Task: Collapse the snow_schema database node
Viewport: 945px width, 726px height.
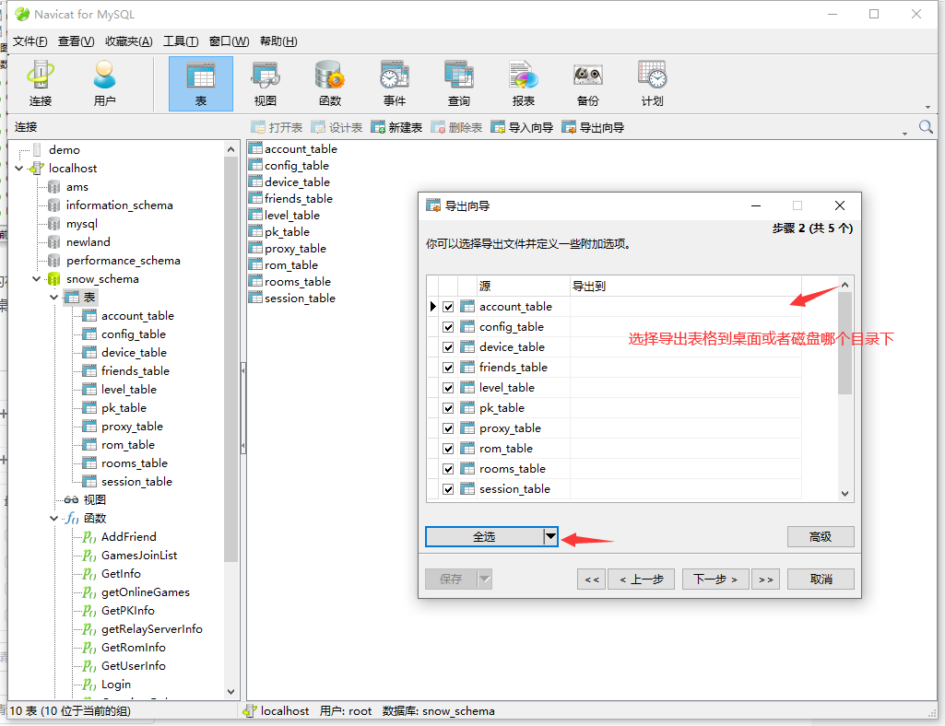Action: click(36, 279)
